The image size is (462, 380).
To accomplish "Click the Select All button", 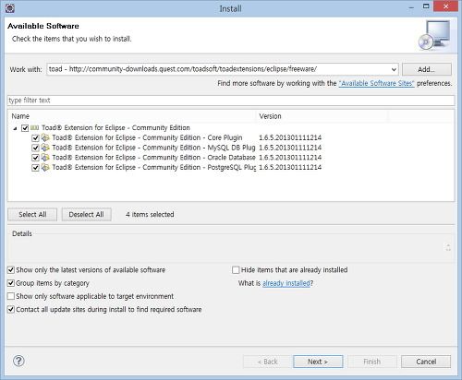I will (x=32, y=215).
